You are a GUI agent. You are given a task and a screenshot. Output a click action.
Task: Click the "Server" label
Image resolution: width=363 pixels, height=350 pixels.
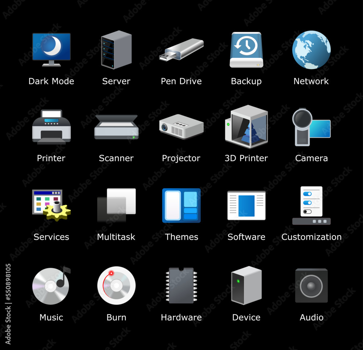[116, 81]
